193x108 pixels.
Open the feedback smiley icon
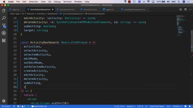click(185, 106)
